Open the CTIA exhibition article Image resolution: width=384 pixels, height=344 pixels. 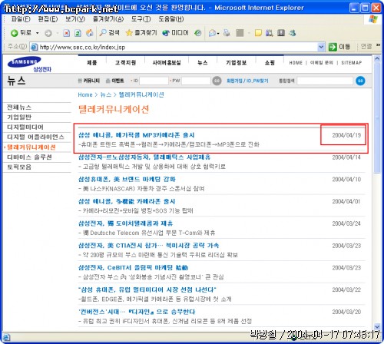coord(149,246)
